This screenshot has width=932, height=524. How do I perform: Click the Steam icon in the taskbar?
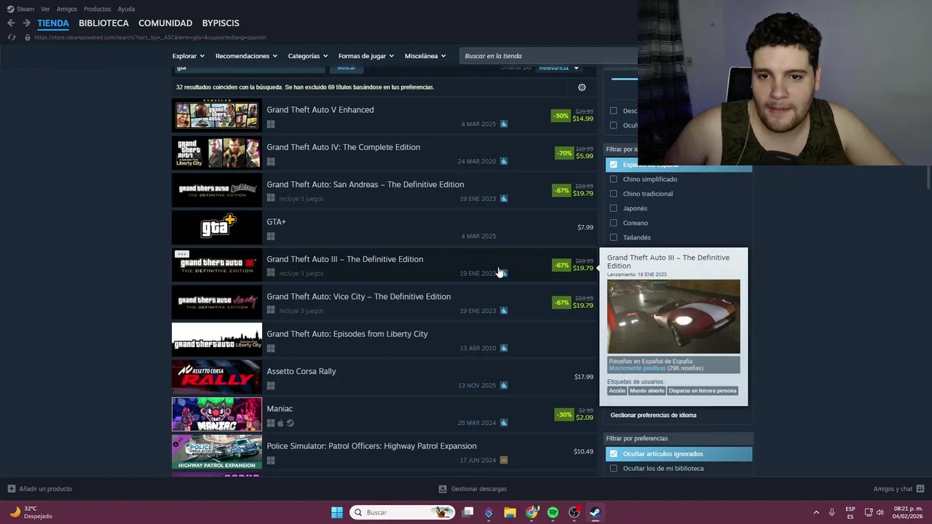point(595,512)
